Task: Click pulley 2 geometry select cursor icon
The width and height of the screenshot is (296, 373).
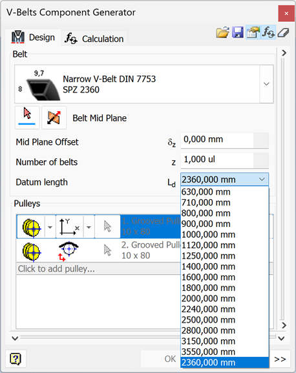Action: click(x=107, y=250)
